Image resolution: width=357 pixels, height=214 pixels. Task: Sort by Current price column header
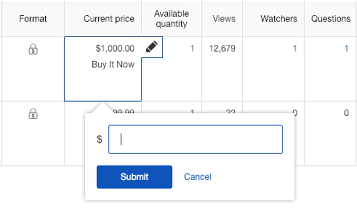coord(109,19)
